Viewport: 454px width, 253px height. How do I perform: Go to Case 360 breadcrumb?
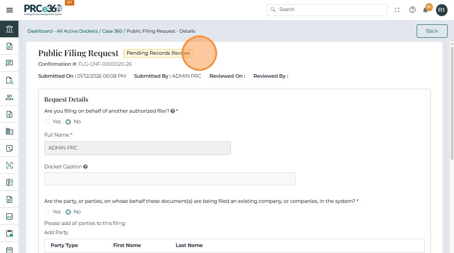pos(112,31)
